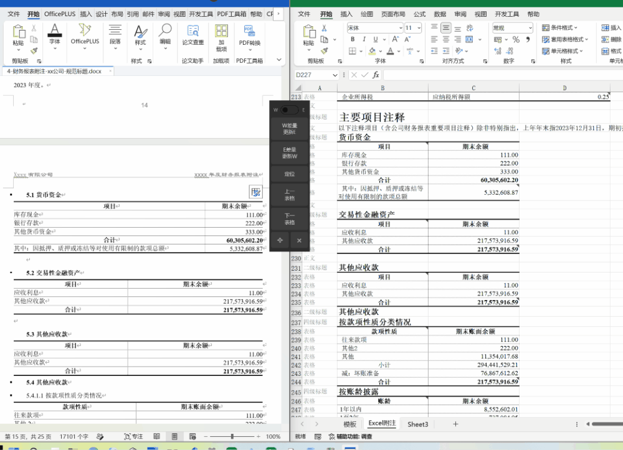623x450 pixels.
Task: Open 套用表格格式 dropdown
Action: [x=565, y=39]
